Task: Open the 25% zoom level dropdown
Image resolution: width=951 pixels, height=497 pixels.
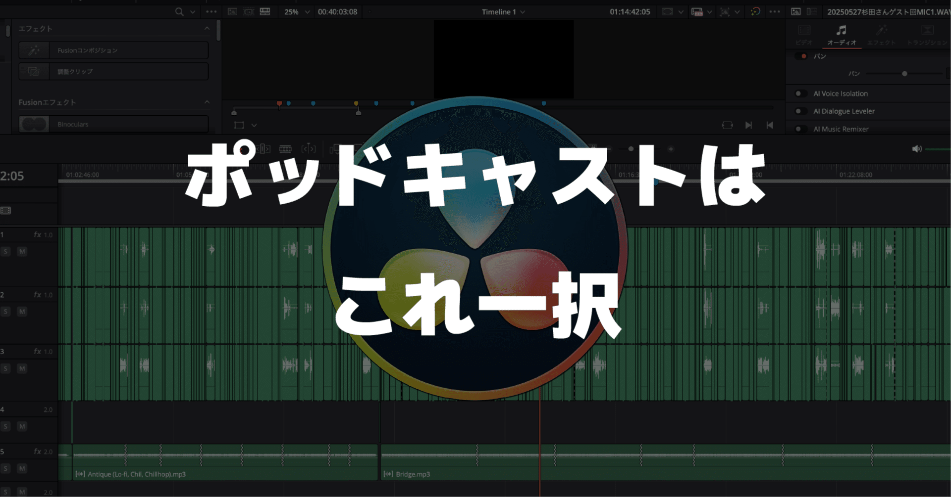Action: tap(296, 11)
